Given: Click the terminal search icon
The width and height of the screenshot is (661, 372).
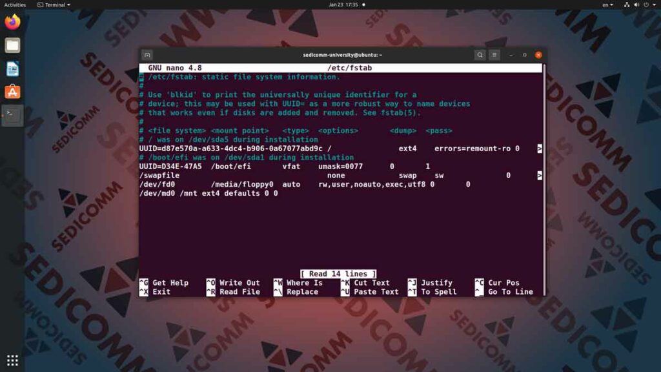Looking at the screenshot, I should [x=480, y=55].
